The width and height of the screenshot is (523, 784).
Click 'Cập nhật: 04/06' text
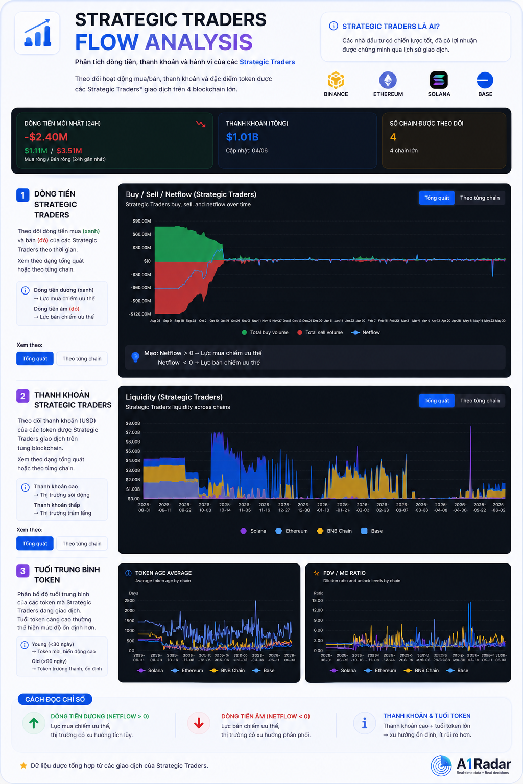pos(247,151)
